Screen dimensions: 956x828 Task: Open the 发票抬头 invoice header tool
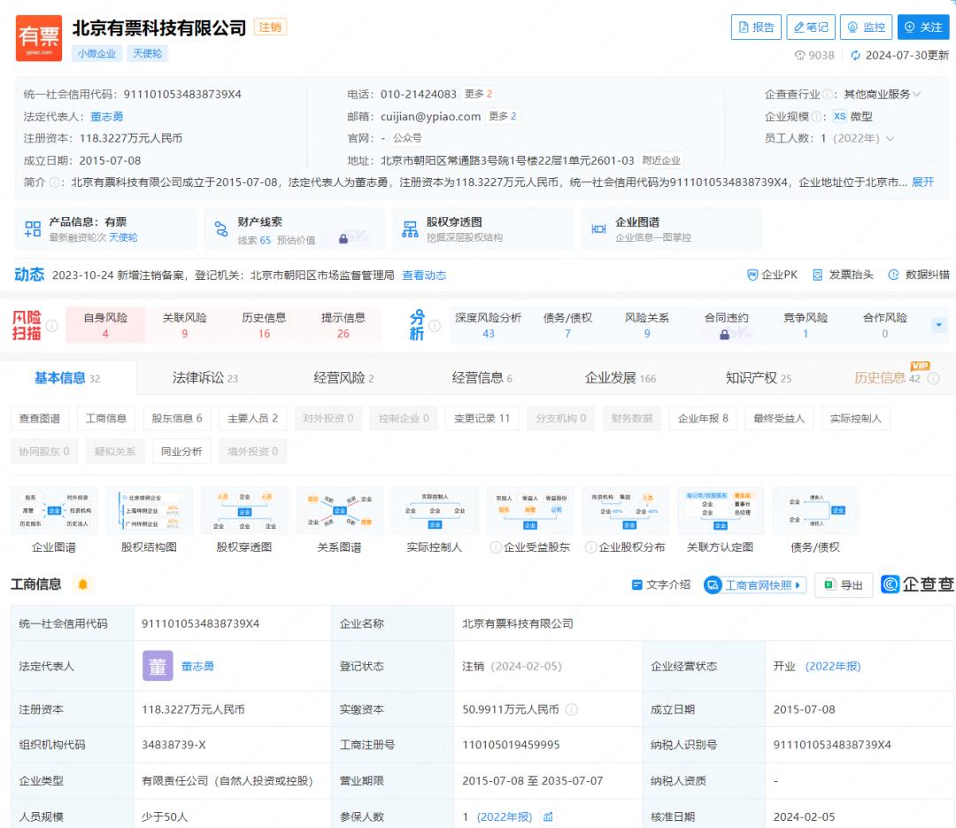(x=818, y=275)
